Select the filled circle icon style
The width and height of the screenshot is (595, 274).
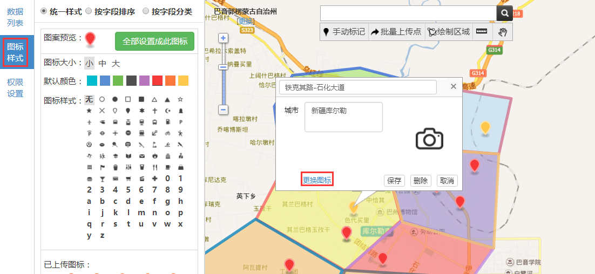115,99
